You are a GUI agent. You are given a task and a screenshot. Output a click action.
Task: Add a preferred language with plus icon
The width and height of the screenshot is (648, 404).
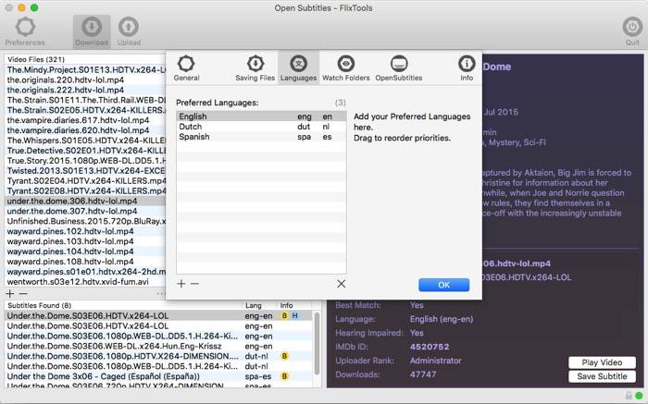click(x=181, y=284)
